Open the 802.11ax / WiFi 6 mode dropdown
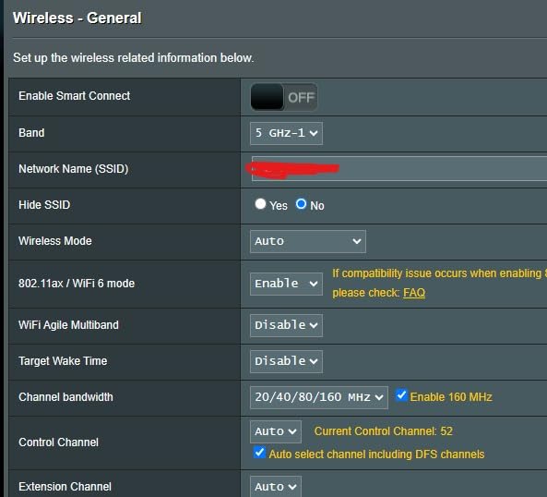The height and width of the screenshot is (497, 547). [286, 284]
